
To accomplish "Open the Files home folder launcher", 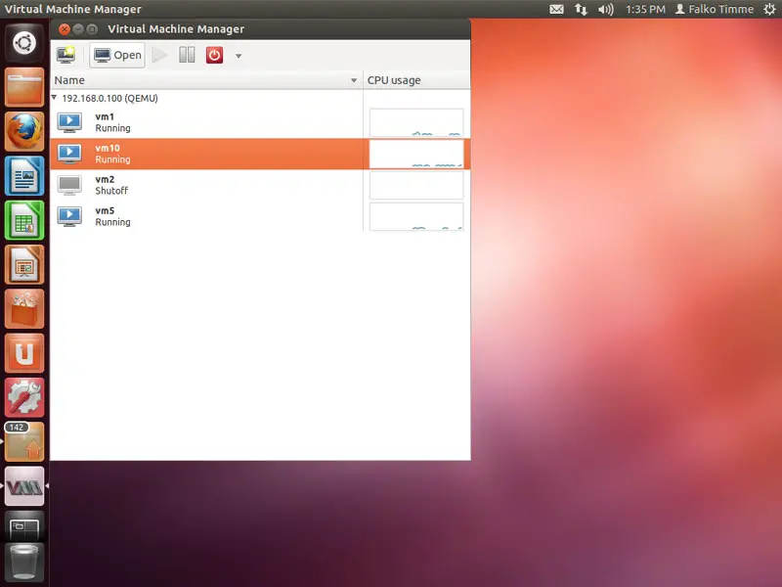I will click(24, 87).
